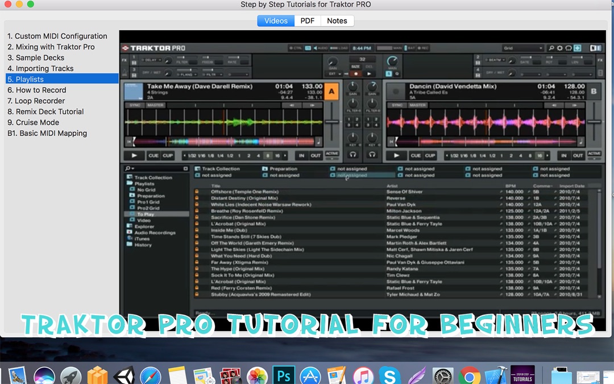614x384 pixels.
Task: Open the Skype dock icon
Action: pos(389,376)
